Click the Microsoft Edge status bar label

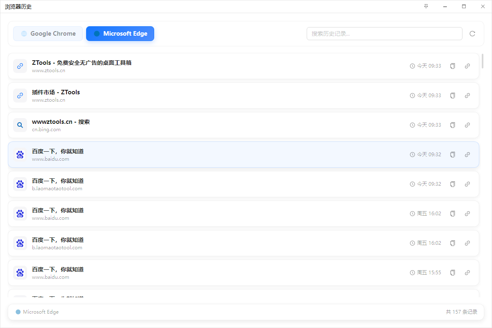(41, 312)
